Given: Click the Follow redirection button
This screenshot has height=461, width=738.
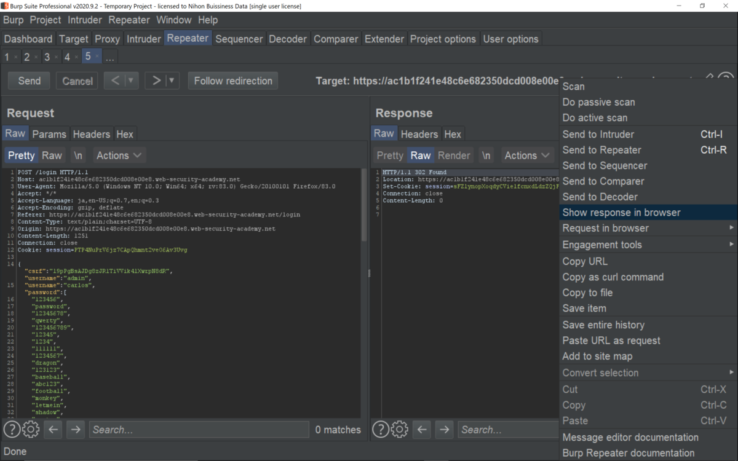Looking at the screenshot, I should click(x=233, y=81).
